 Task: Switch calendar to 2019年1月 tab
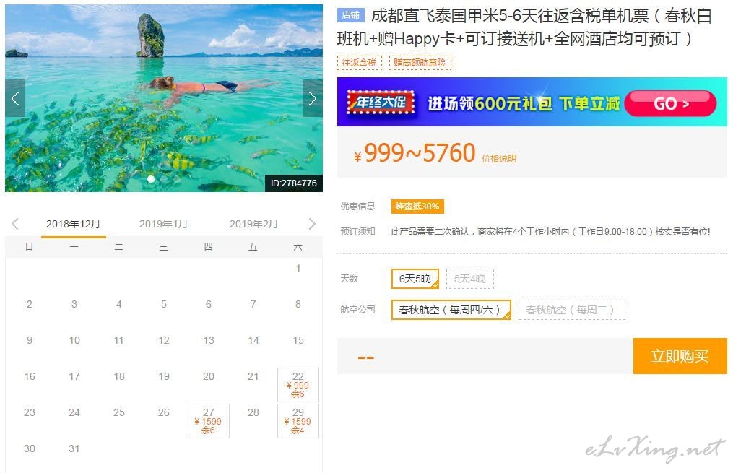click(x=163, y=224)
